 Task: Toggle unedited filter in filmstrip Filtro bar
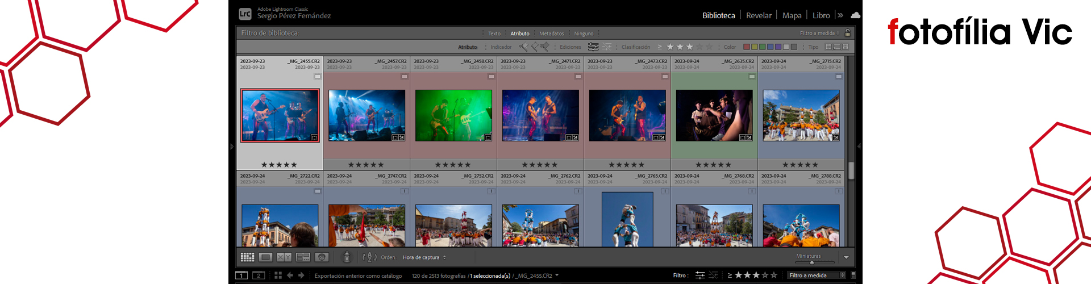point(714,275)
